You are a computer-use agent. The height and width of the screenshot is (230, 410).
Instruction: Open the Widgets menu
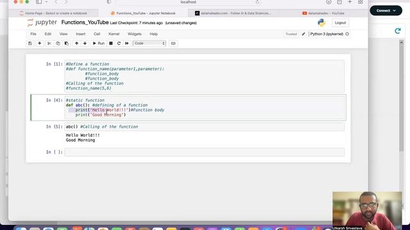pos(135,34)
